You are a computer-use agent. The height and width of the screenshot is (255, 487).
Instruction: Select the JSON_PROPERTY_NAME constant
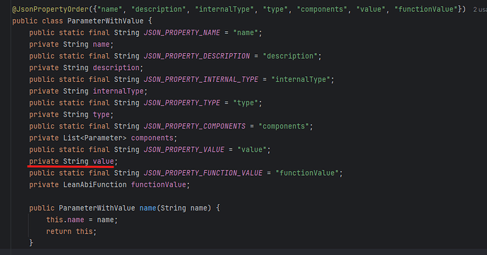[x=181, y=32]
